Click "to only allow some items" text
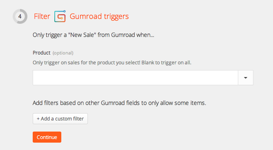Viewport: 273px width, 150px height. click(174, 103)
